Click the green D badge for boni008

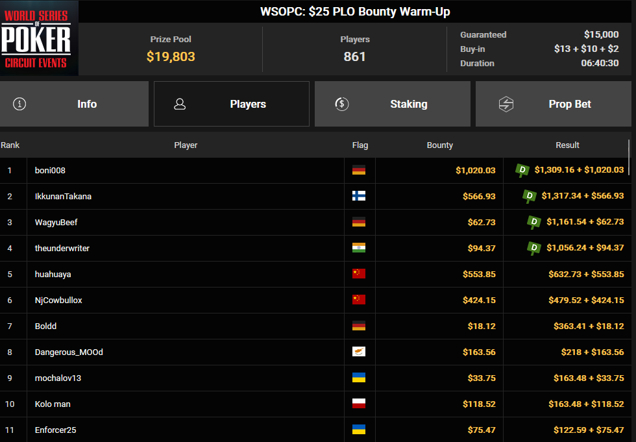click(522, 170)
